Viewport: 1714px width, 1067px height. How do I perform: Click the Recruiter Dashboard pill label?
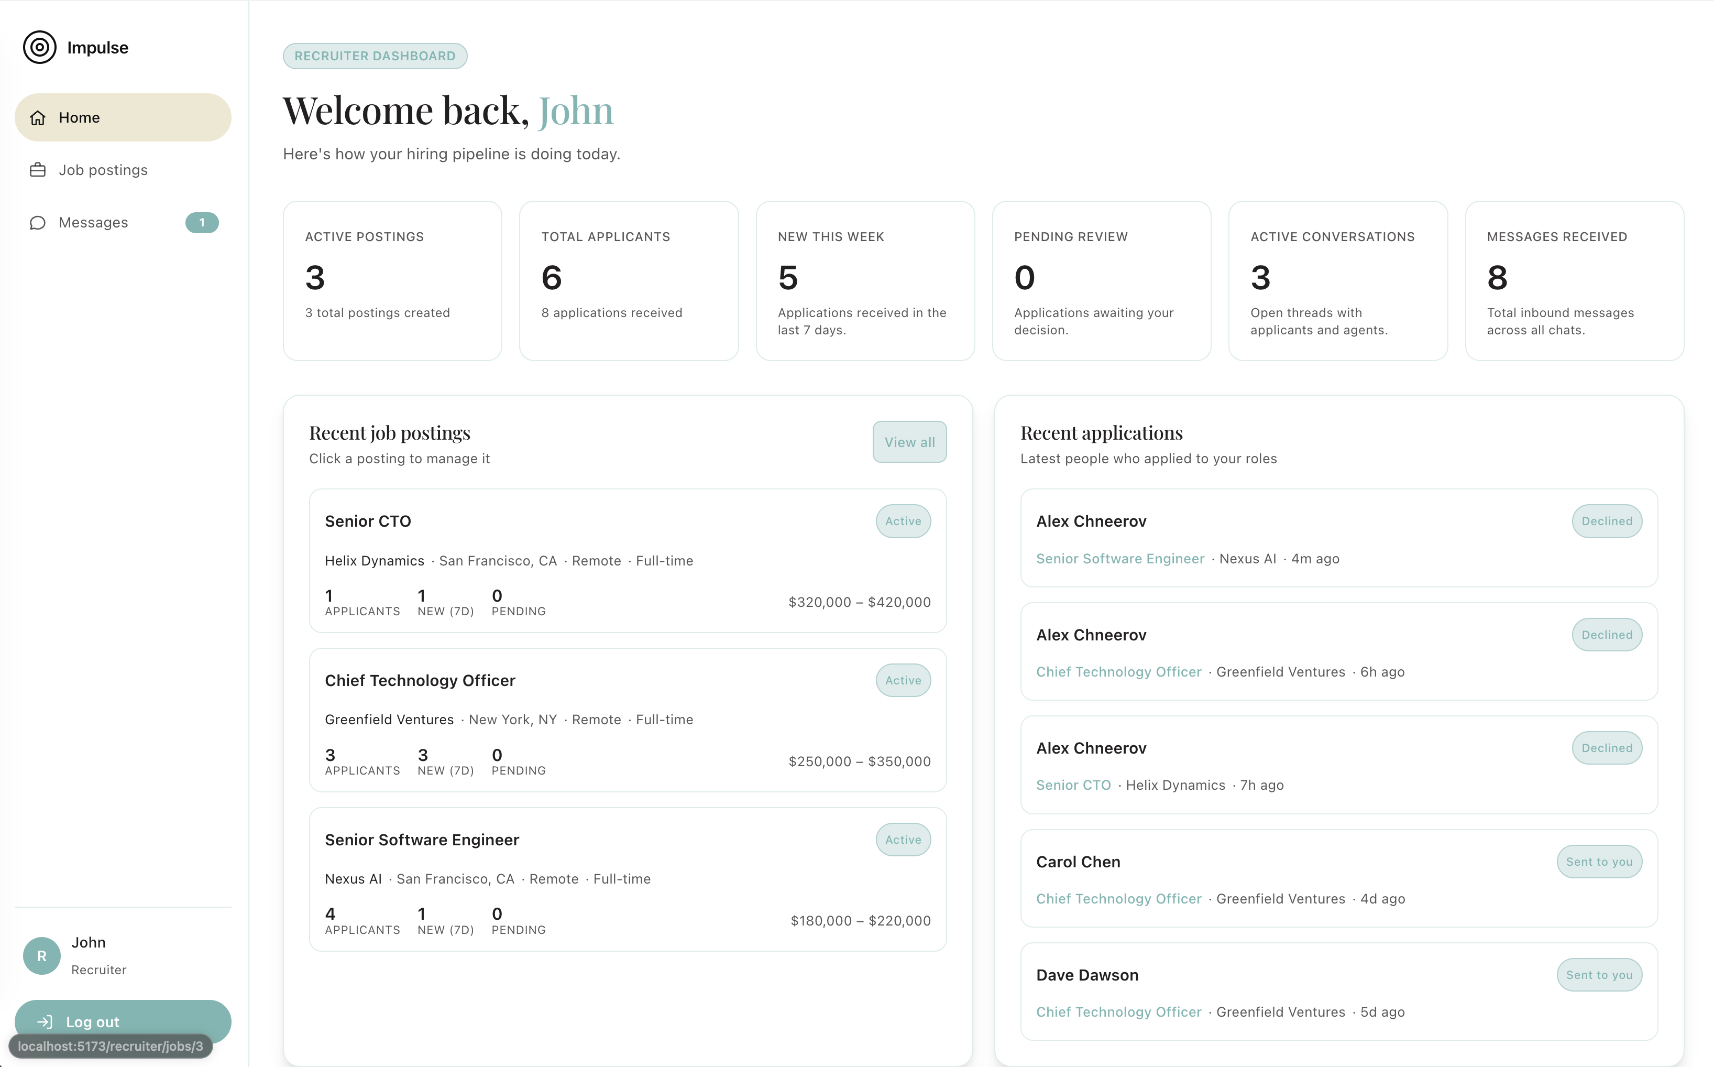point(375,56)
